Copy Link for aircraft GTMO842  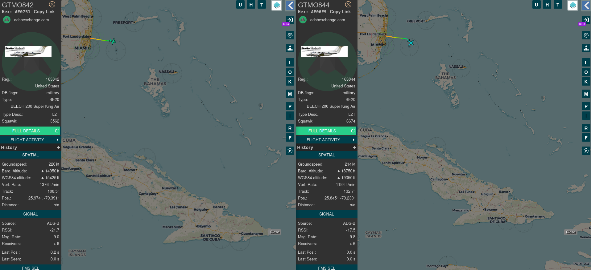pos(44,12)
